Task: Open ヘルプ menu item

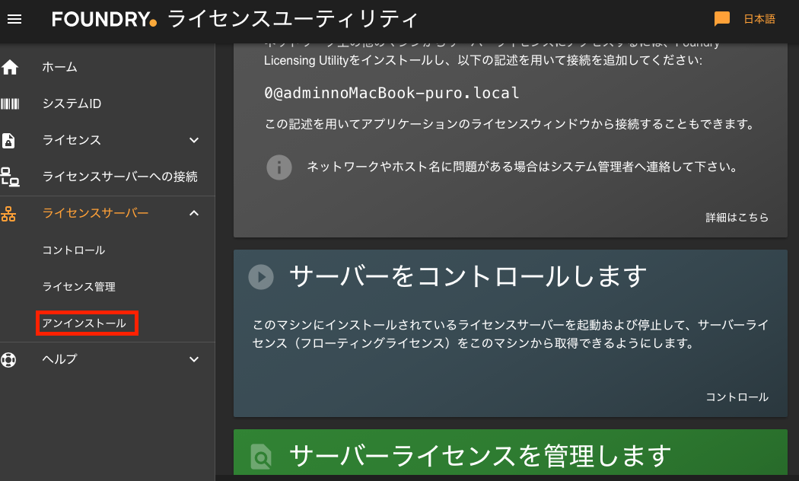Action: coord(59,359)
